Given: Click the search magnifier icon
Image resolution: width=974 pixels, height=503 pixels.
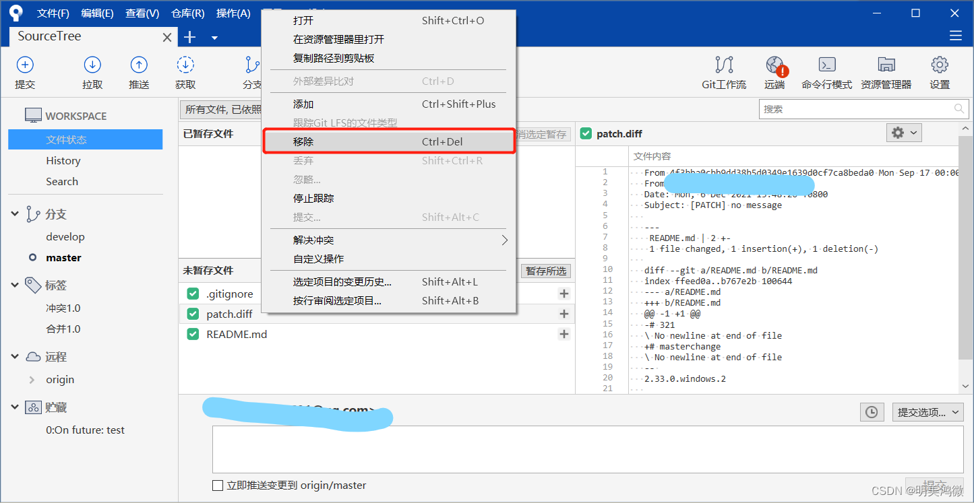Looking at the screenshot, I should pos(959,108).
